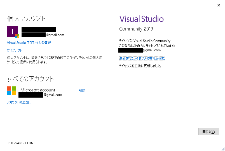Click the すべてのアカウント heading
Viewport: 225px width, 151px height.
(31, 79)
